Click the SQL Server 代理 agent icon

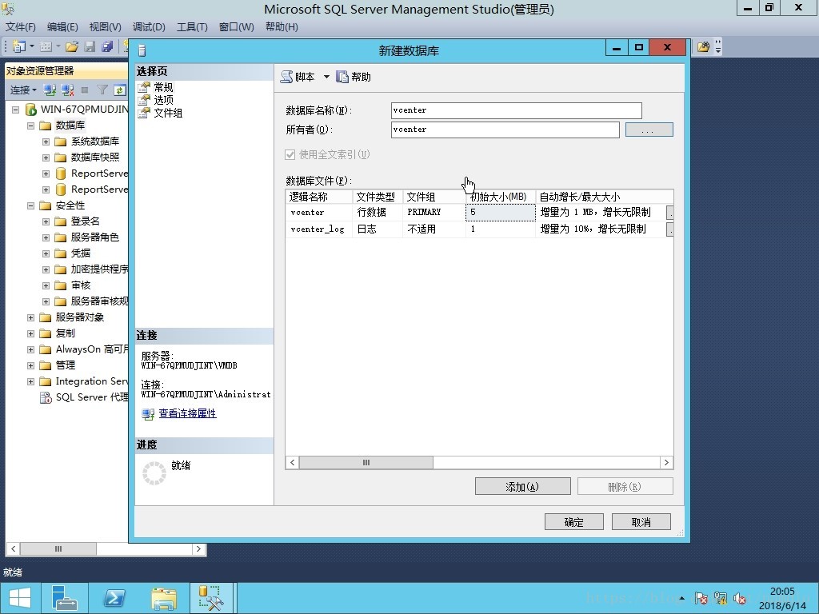click(46, 397)
